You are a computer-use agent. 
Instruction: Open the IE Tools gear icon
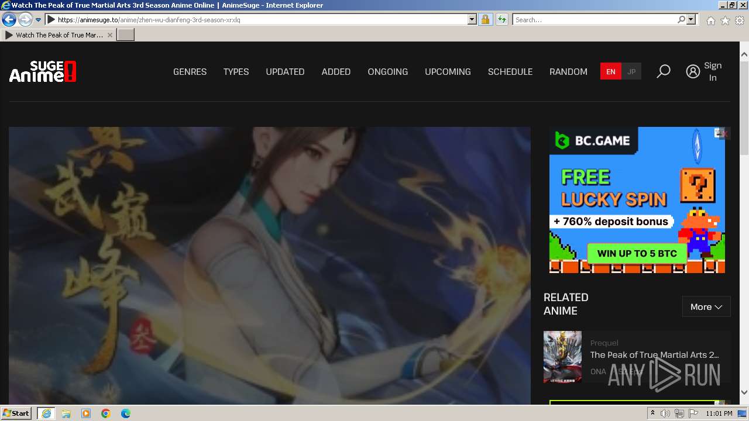740,20
